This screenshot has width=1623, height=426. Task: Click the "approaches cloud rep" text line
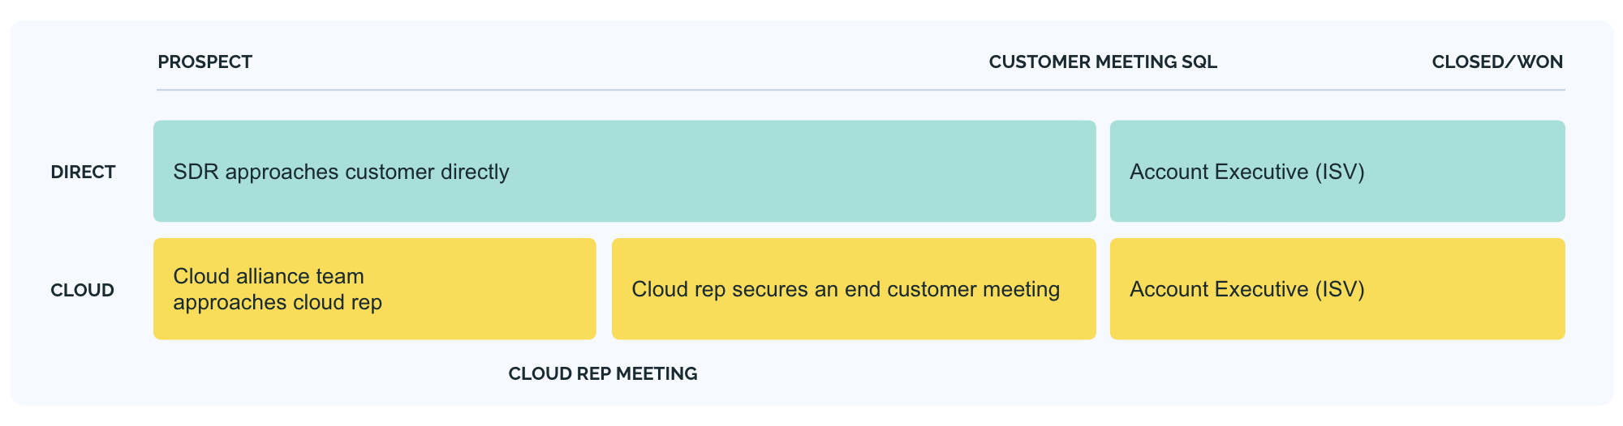point(278,303)
